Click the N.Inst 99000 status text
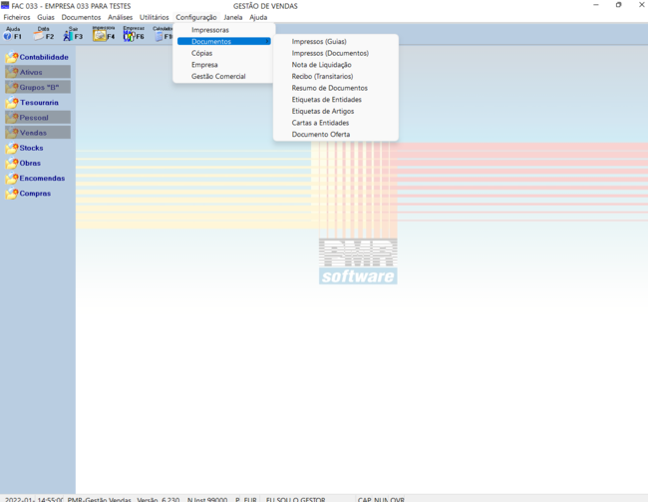 tap(207, 499)
